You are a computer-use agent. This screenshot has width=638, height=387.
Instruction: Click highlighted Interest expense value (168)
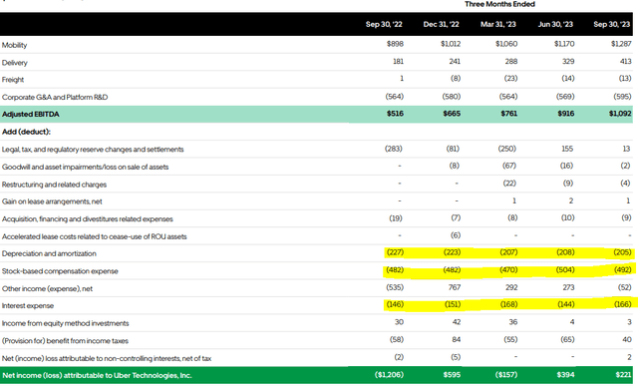pos(509,304)
